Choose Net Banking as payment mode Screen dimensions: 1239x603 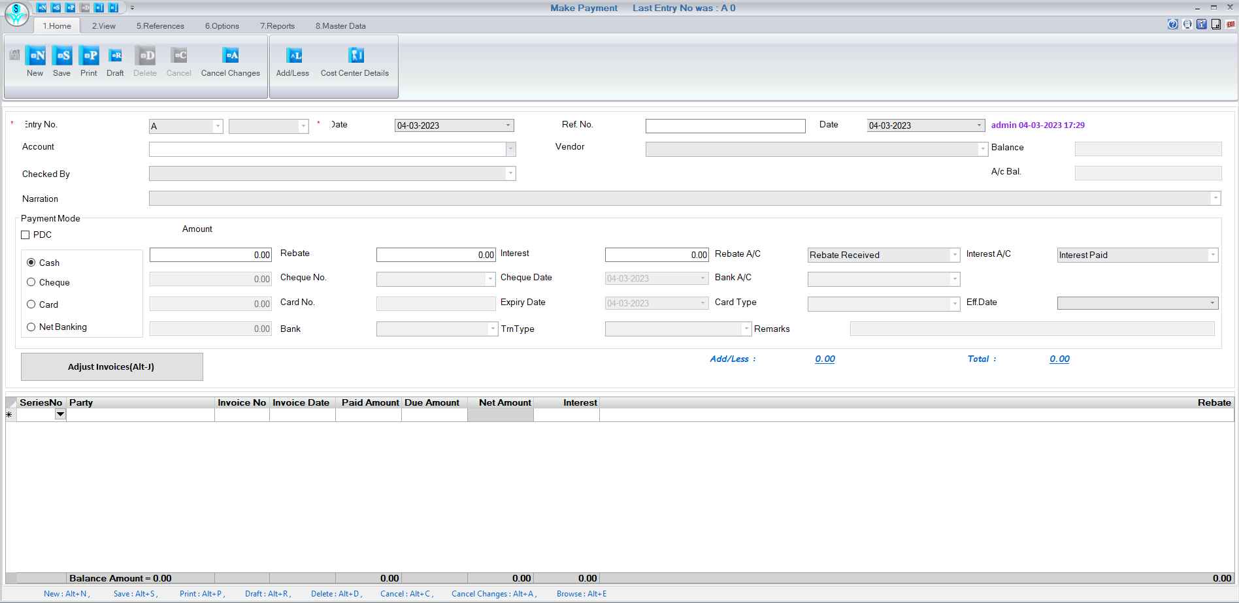[31, 327]
